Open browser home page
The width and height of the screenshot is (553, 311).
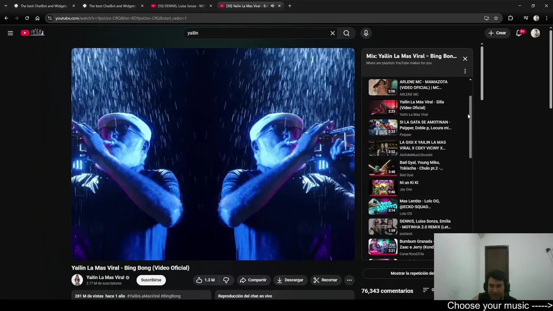tap(37, 18)
